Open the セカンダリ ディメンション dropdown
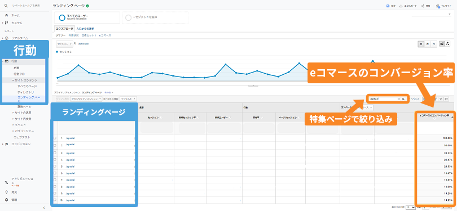The height and width of the screenshot is (211, 457). (86, 99)
